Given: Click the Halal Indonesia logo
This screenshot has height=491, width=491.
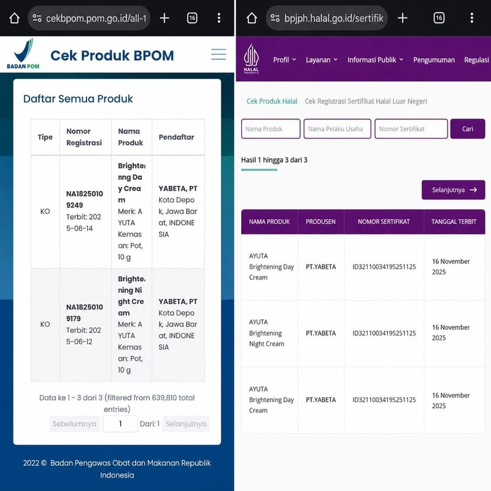Looking at the screenshot, I should 251,59.
